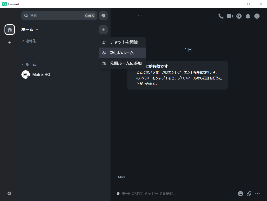Open more composer options
The width and height of the screenshot is (267, 201).
(257, 194)
